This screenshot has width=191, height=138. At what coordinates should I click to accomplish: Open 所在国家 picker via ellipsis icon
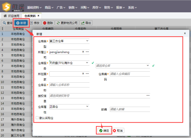point(87,74)
